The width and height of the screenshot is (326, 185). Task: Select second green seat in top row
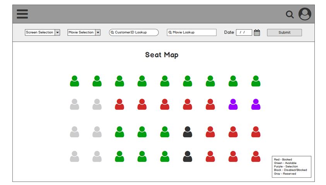point(97,81)
